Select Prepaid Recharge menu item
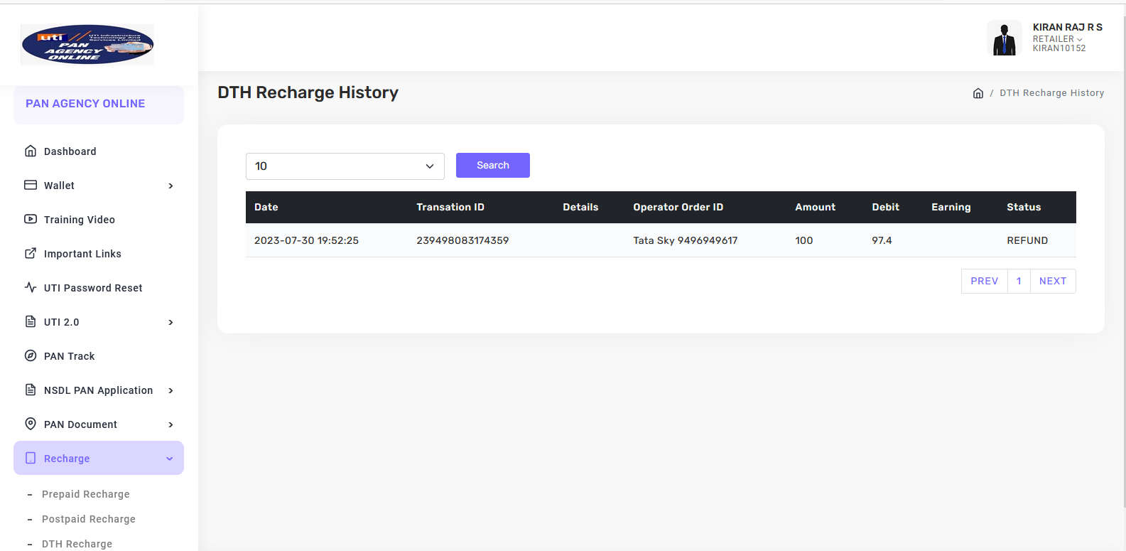 (85, 494)
